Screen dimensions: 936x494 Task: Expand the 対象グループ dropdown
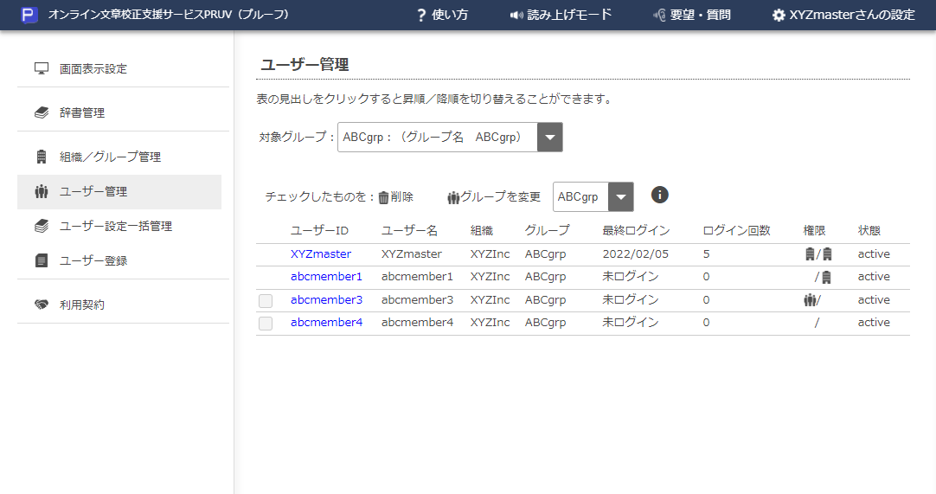(550, 137)
